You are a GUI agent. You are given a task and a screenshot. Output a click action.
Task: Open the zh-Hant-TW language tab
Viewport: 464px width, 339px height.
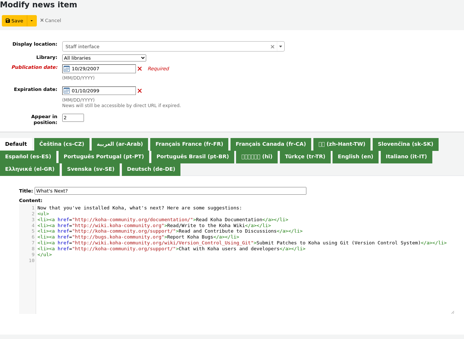342,144
